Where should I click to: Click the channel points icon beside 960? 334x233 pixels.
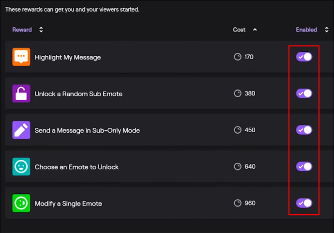click(x=238, y=203)
